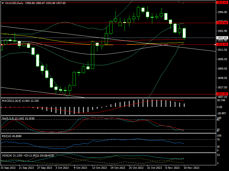The image size is (229, 171).
Task: Select the red 1970.88 price label
Action: coord(222,23)
